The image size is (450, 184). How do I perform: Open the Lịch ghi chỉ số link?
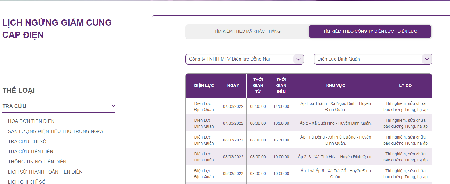(27, 182)
